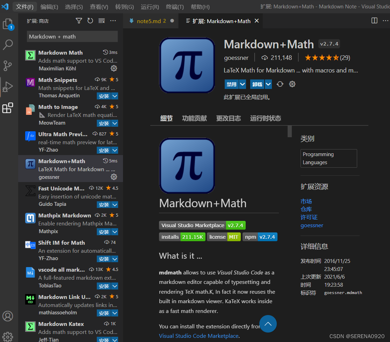Image resolution: width=390 pixels, height=342 pixels.
Task: Select the 运行时状态 tab
Action: 265,118
